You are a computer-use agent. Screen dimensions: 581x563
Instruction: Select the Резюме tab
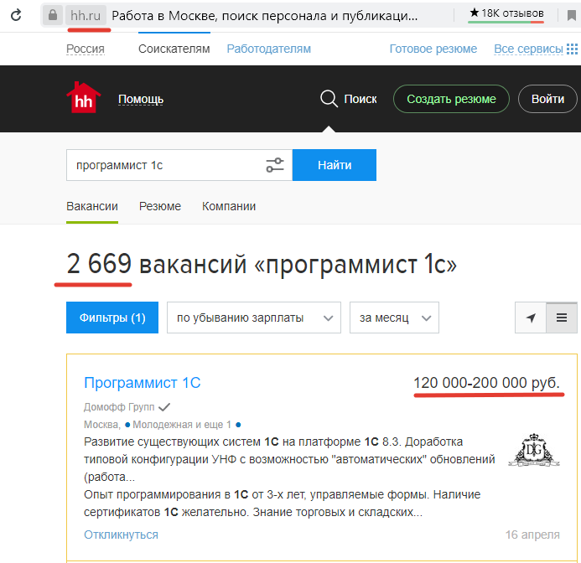pos(160,206)
